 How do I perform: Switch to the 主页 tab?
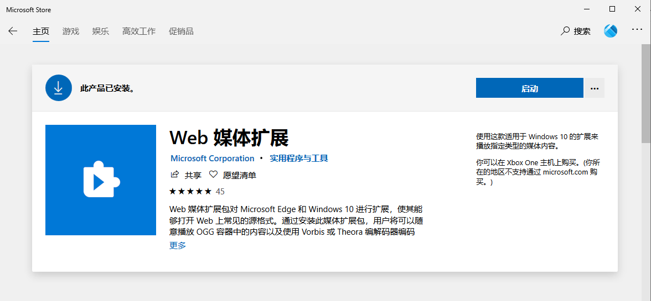coord(41,31)
